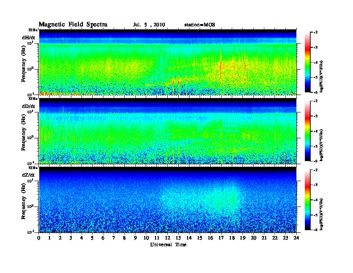Viewport: 353px width, 273px height.
Task: Click the red burst near 17 UT in the top spectrogram
Action: click(221, 67)
